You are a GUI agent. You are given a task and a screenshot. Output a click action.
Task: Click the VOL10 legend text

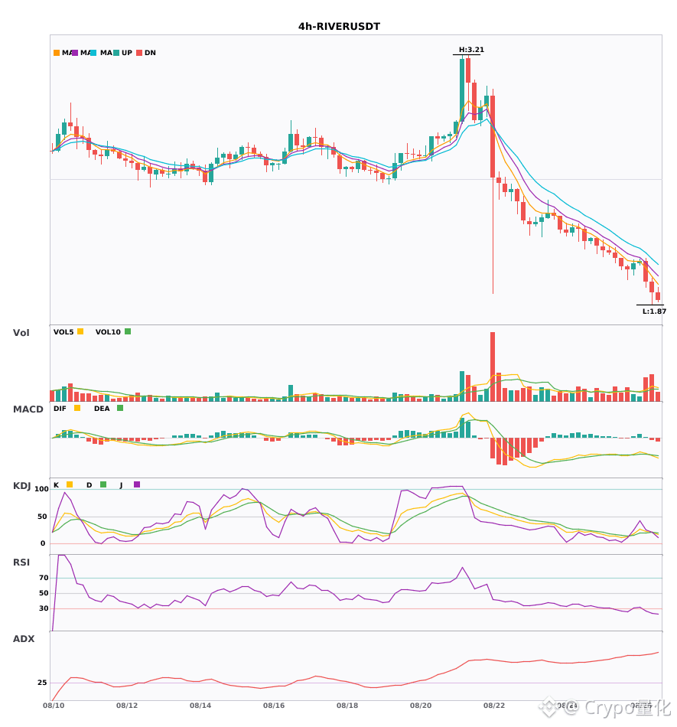pyautogui.click(x=108, y=332)
